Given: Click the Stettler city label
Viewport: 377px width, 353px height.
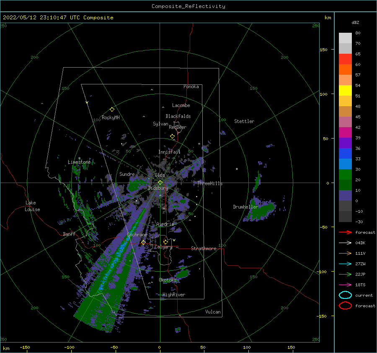Looking at the screenshot, I should pyautogui.click(x=244, y=121).
